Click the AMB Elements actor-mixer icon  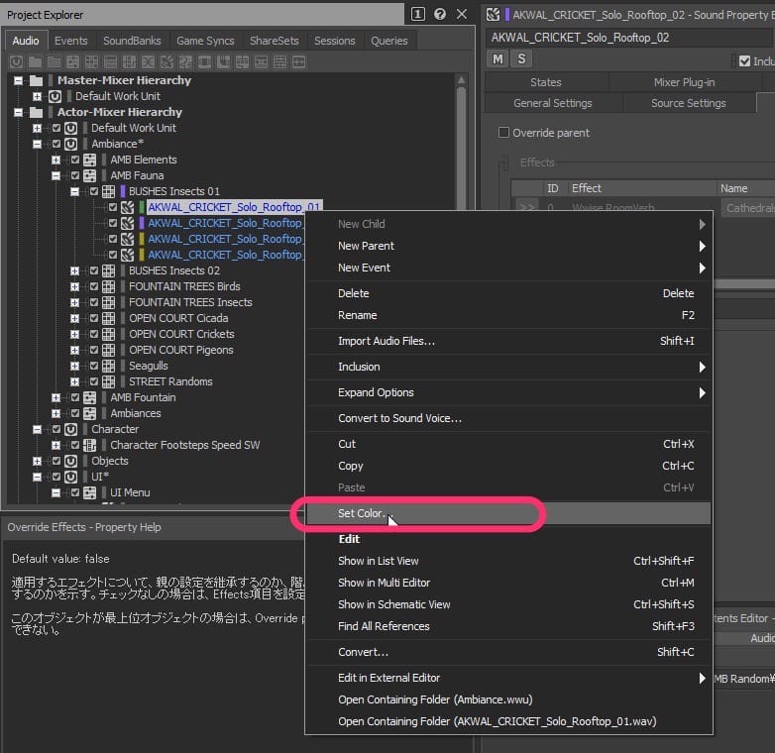pos(89,160)
